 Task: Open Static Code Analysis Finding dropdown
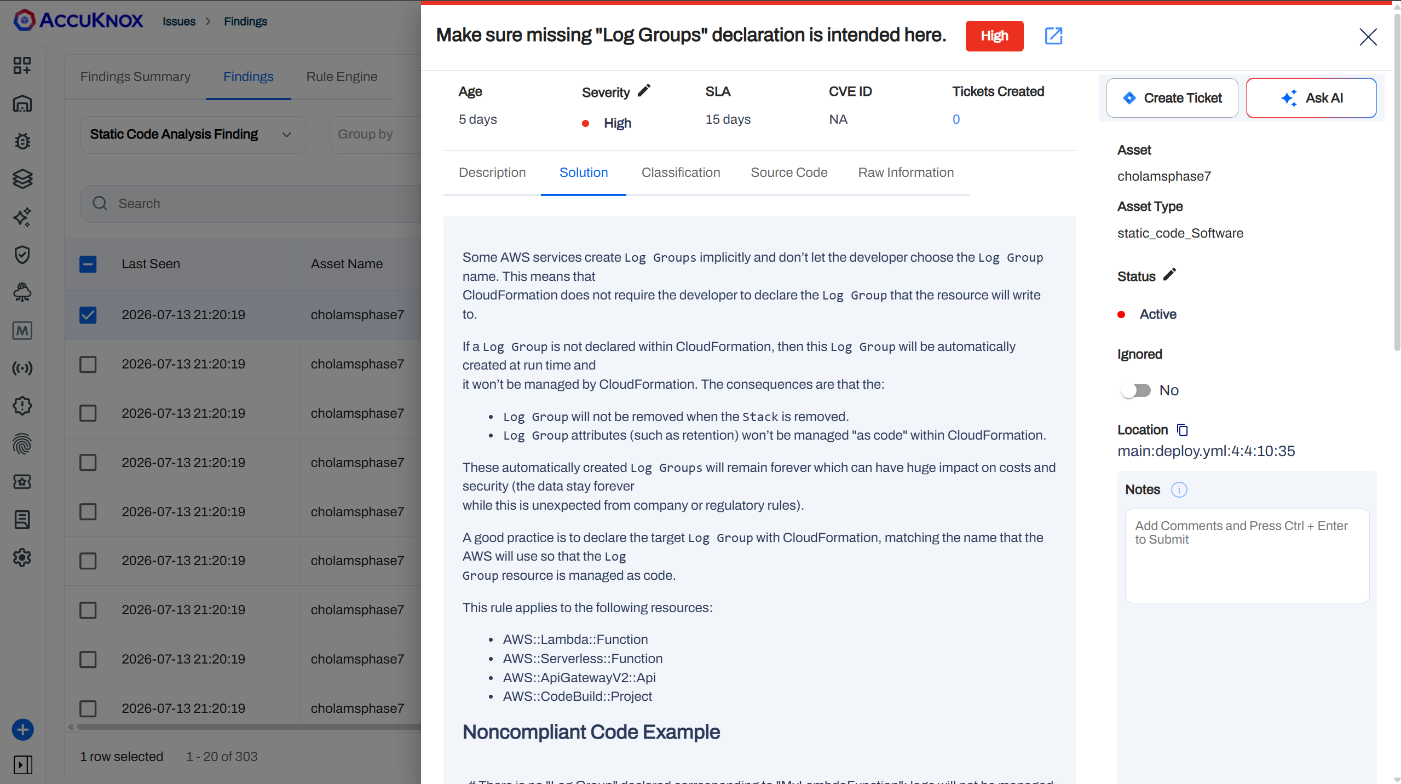[193, 135]
